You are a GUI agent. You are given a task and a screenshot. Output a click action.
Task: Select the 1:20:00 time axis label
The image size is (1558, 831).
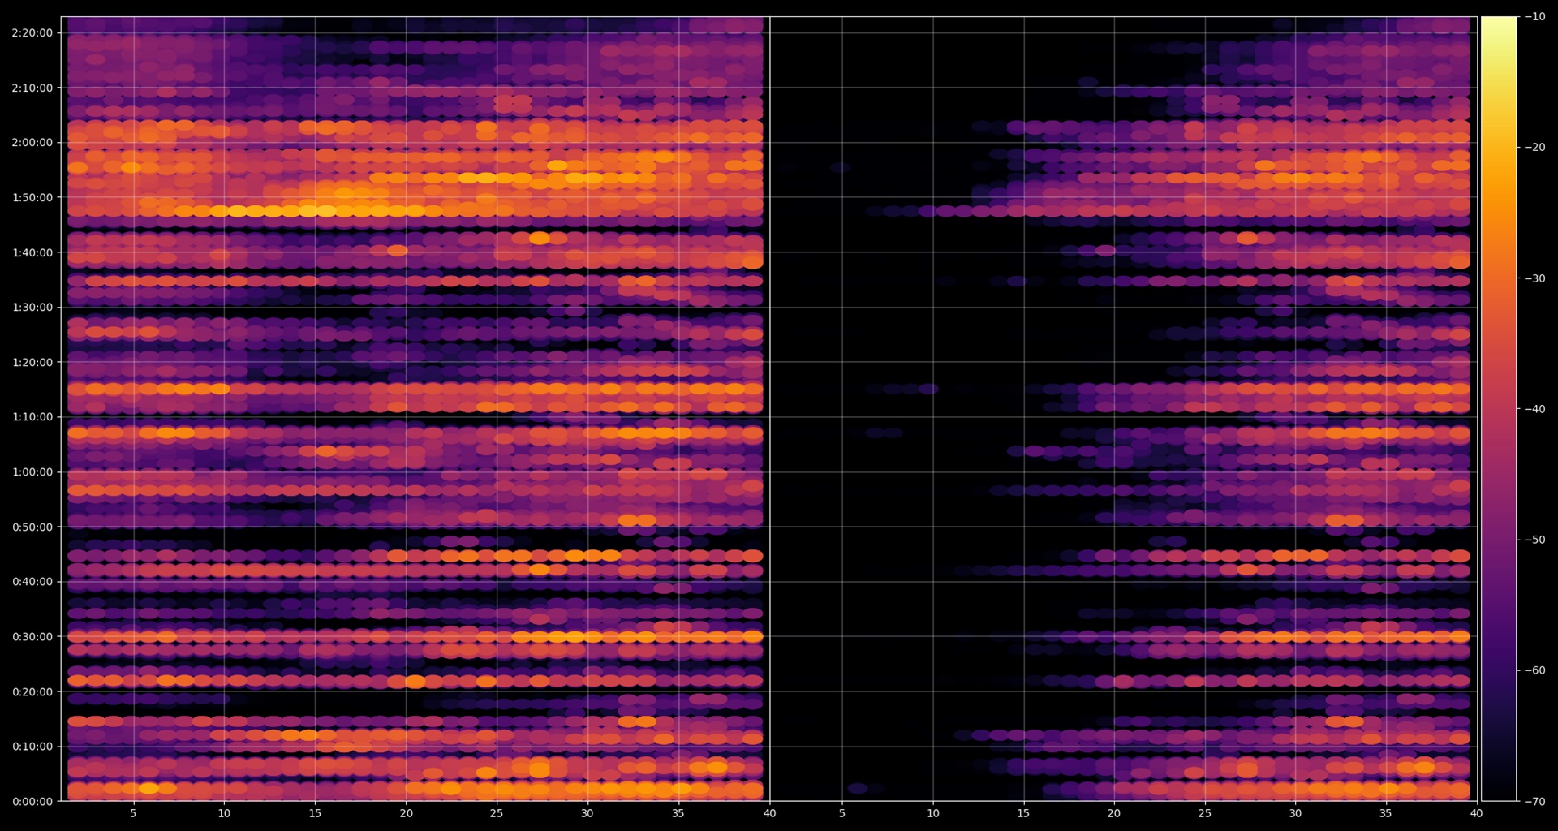(x=32, y=362)
